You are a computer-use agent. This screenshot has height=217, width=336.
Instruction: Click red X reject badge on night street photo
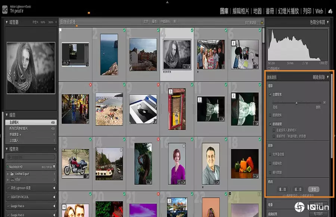[x=90, y=85]
